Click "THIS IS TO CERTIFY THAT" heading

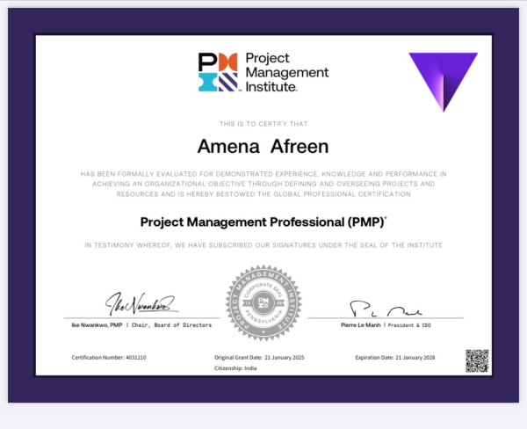point(263,123)
